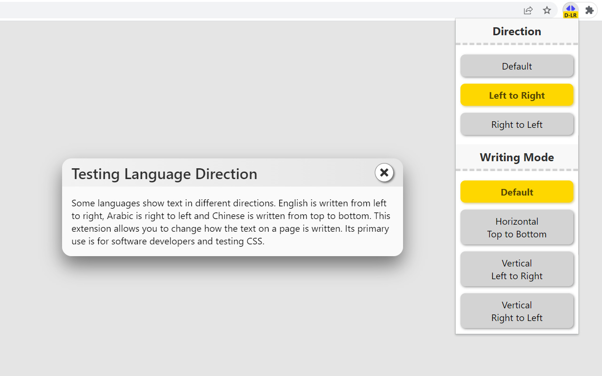
Task: Close the Testing Language Direction dialog
Action: (384, 172)
